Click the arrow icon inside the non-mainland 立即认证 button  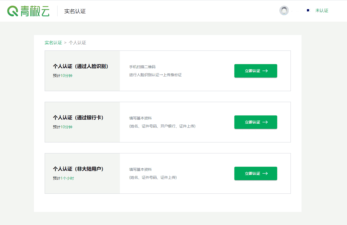[265, 173]
